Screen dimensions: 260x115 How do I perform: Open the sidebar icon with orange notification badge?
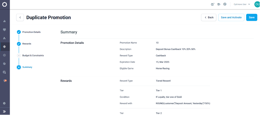[x=5, y=81]
